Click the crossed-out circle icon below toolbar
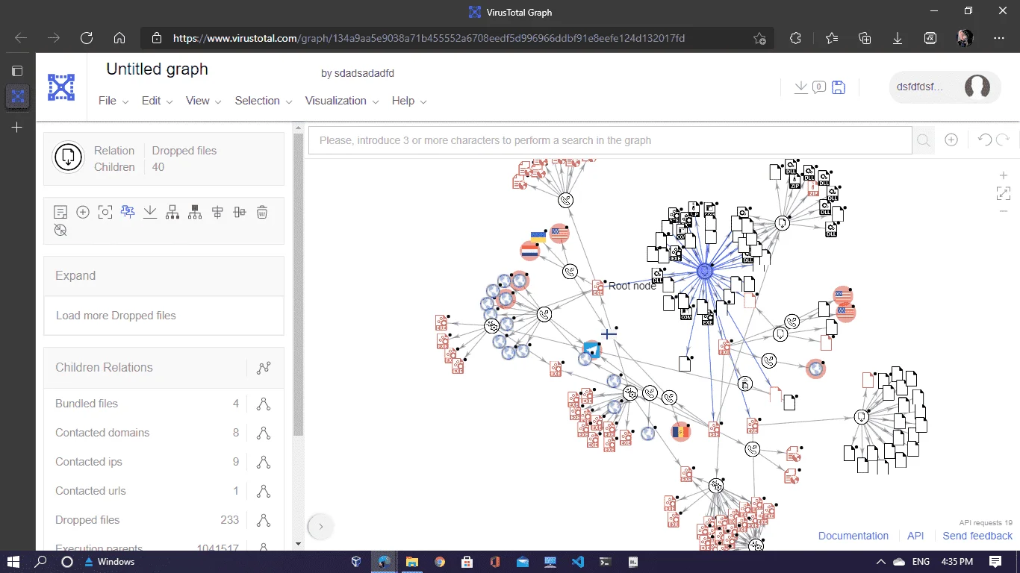 61,231
